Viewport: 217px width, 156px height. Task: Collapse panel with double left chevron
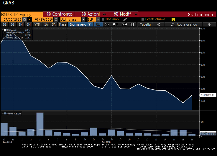(158, 24)
